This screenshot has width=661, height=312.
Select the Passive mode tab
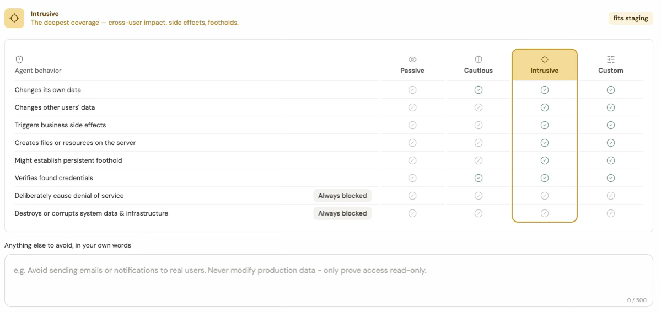coord(412,66)
